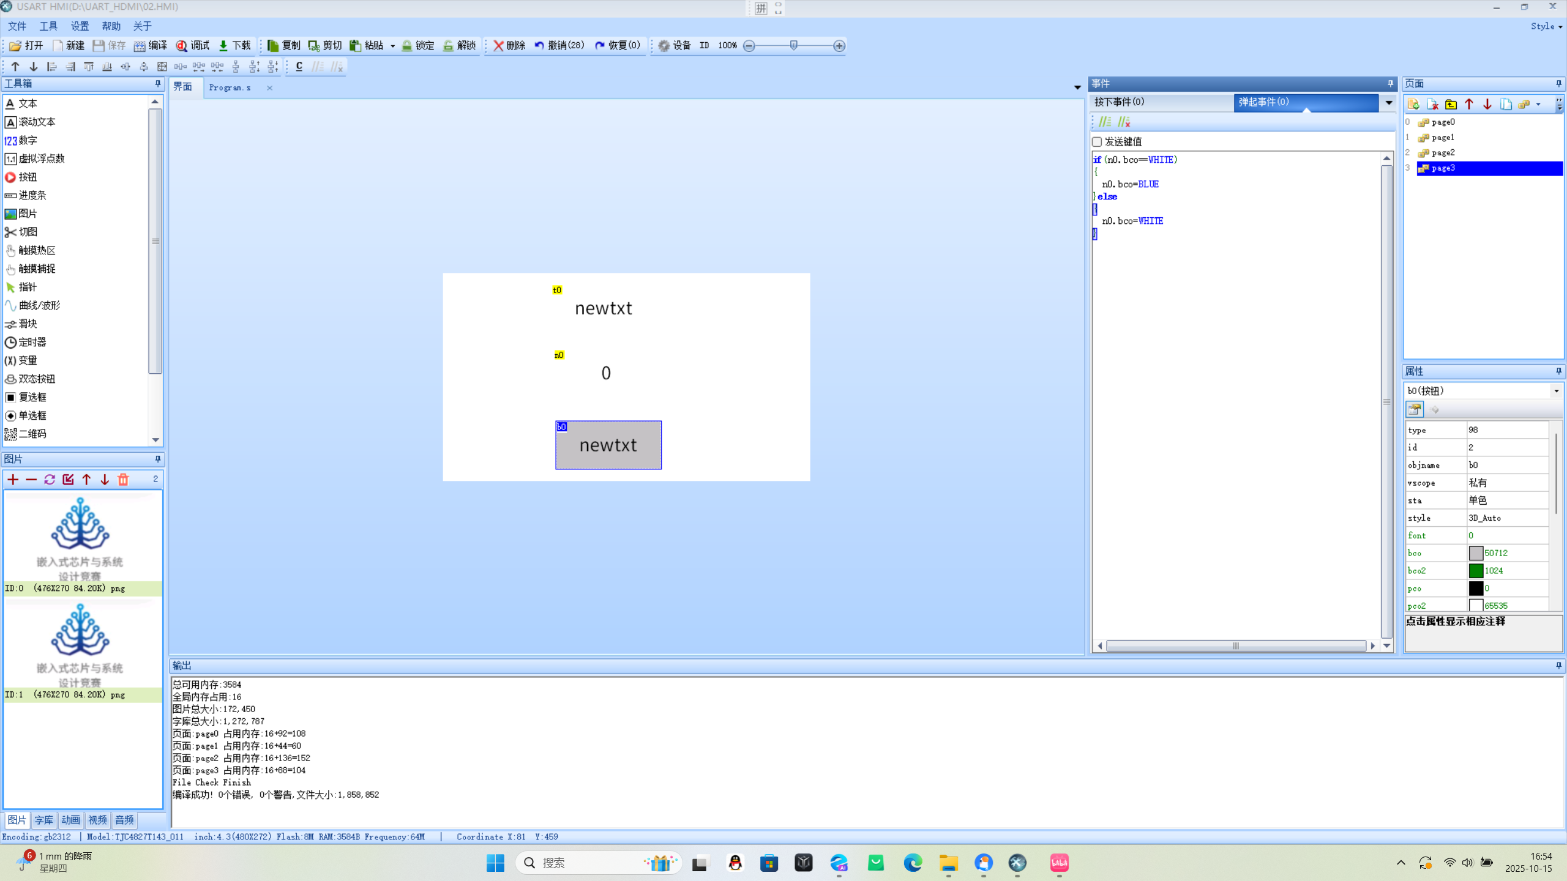
Task: Click the add page icon in 页面 panel
Action: (1413, 104)
